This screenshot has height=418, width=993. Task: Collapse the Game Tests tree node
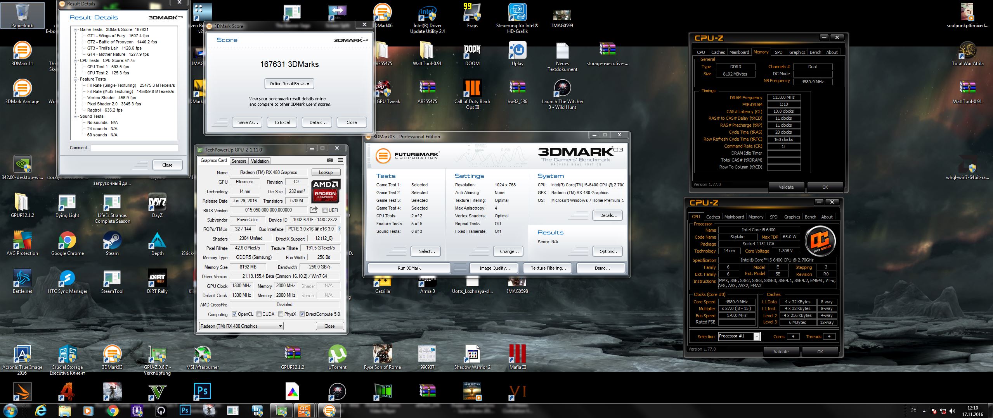[76, 29]
